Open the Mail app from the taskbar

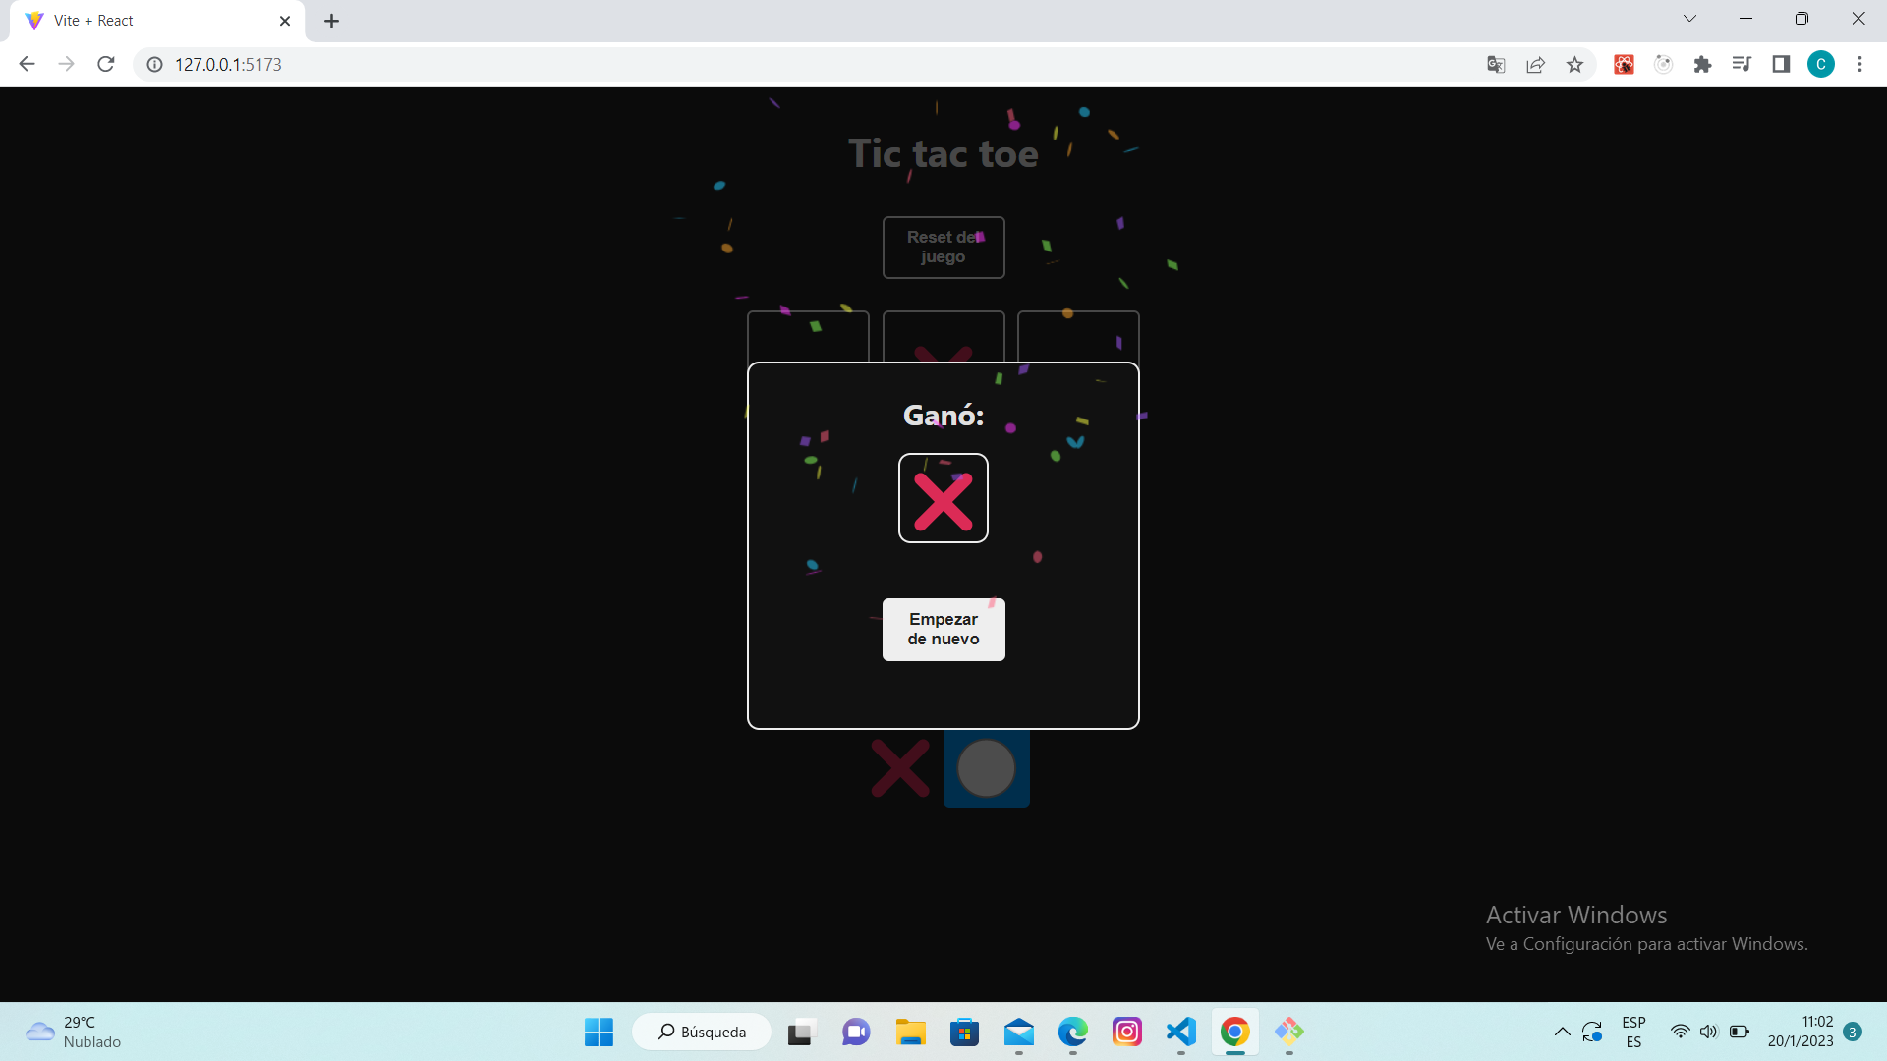click(x=1019, y=1033)
